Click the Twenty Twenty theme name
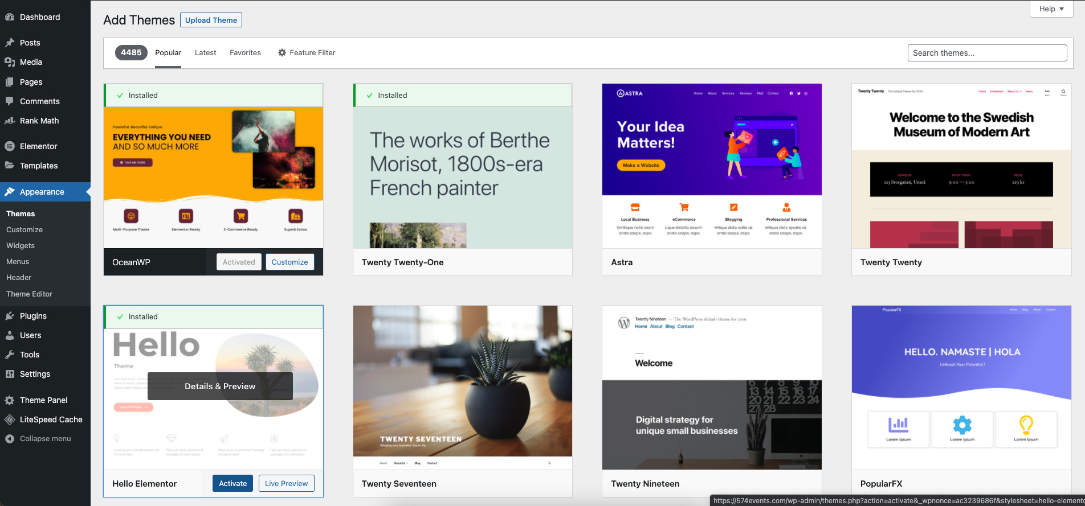Screen dimensions: 1085x506 tap(891, 262)
